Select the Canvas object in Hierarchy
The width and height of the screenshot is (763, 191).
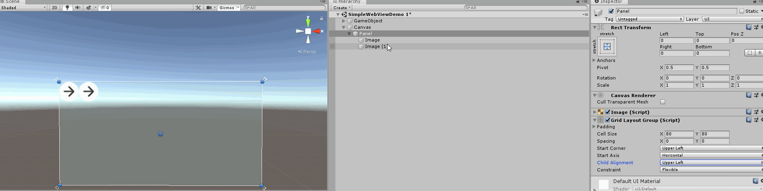coord(362,27)
